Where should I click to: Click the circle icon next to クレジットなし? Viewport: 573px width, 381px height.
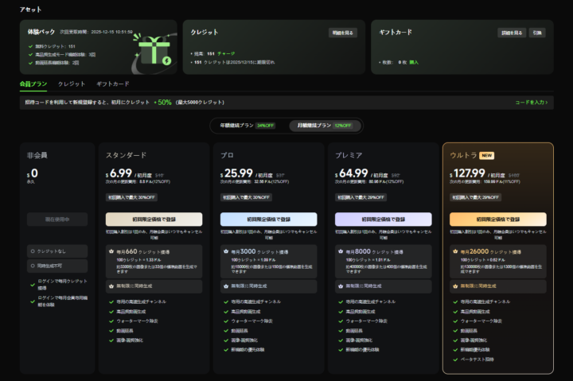(x=33, y=251)
